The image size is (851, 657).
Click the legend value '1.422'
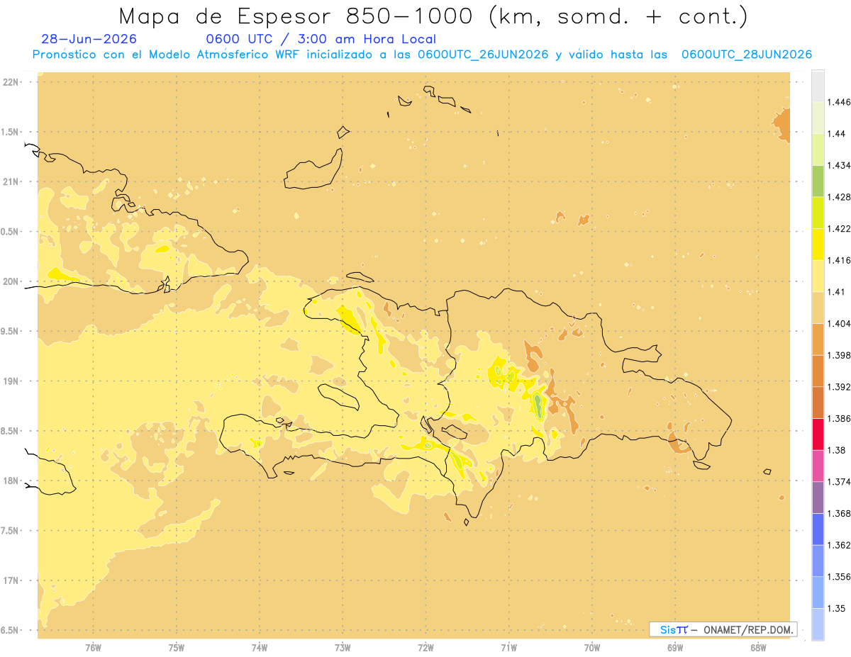(838, 229)
